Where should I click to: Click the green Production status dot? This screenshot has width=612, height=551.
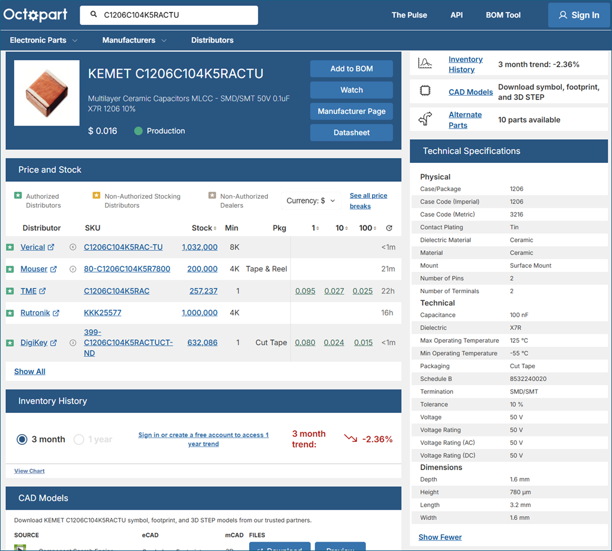click(x=138, y=131)
